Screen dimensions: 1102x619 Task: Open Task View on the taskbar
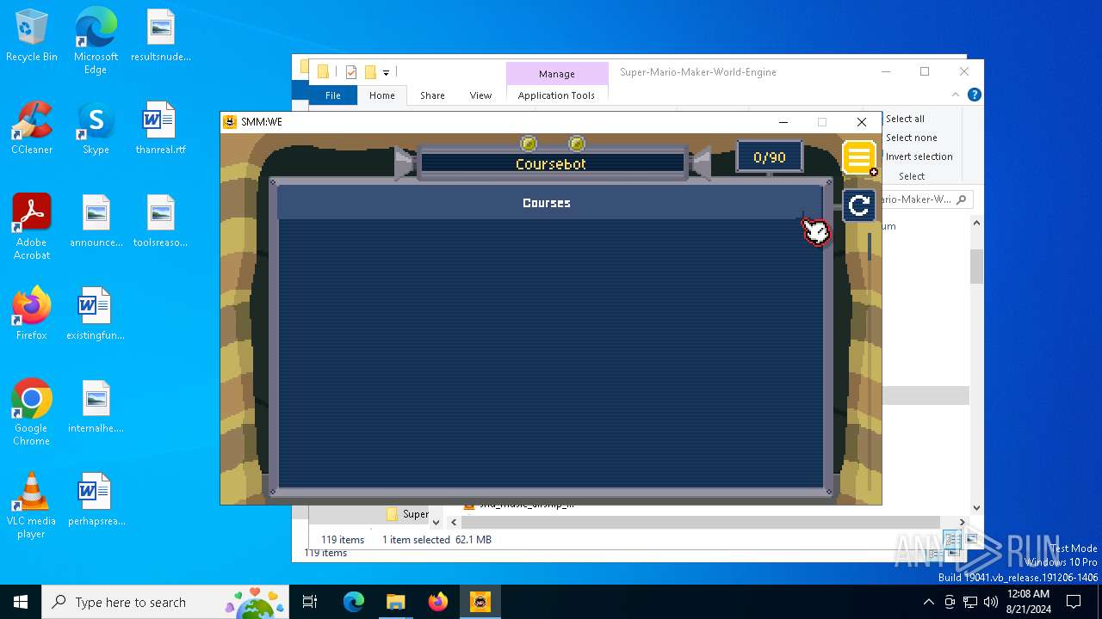tap(310, 602)
